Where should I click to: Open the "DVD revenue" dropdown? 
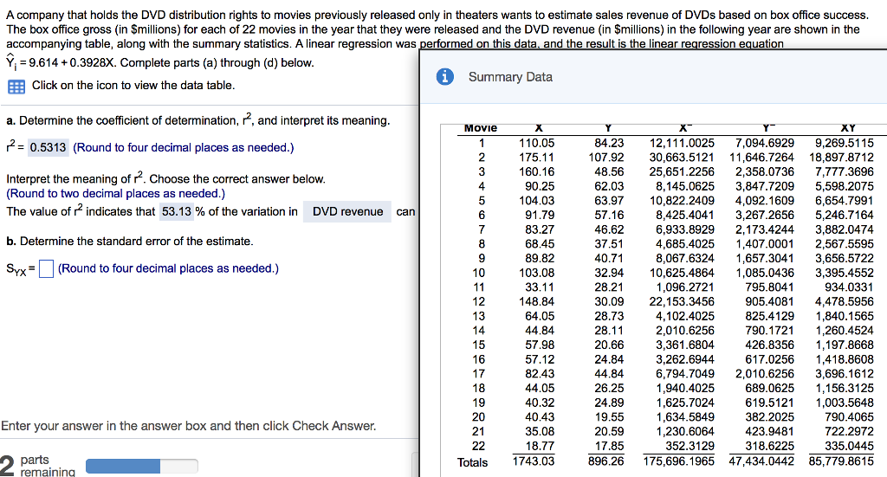point(348,211)
